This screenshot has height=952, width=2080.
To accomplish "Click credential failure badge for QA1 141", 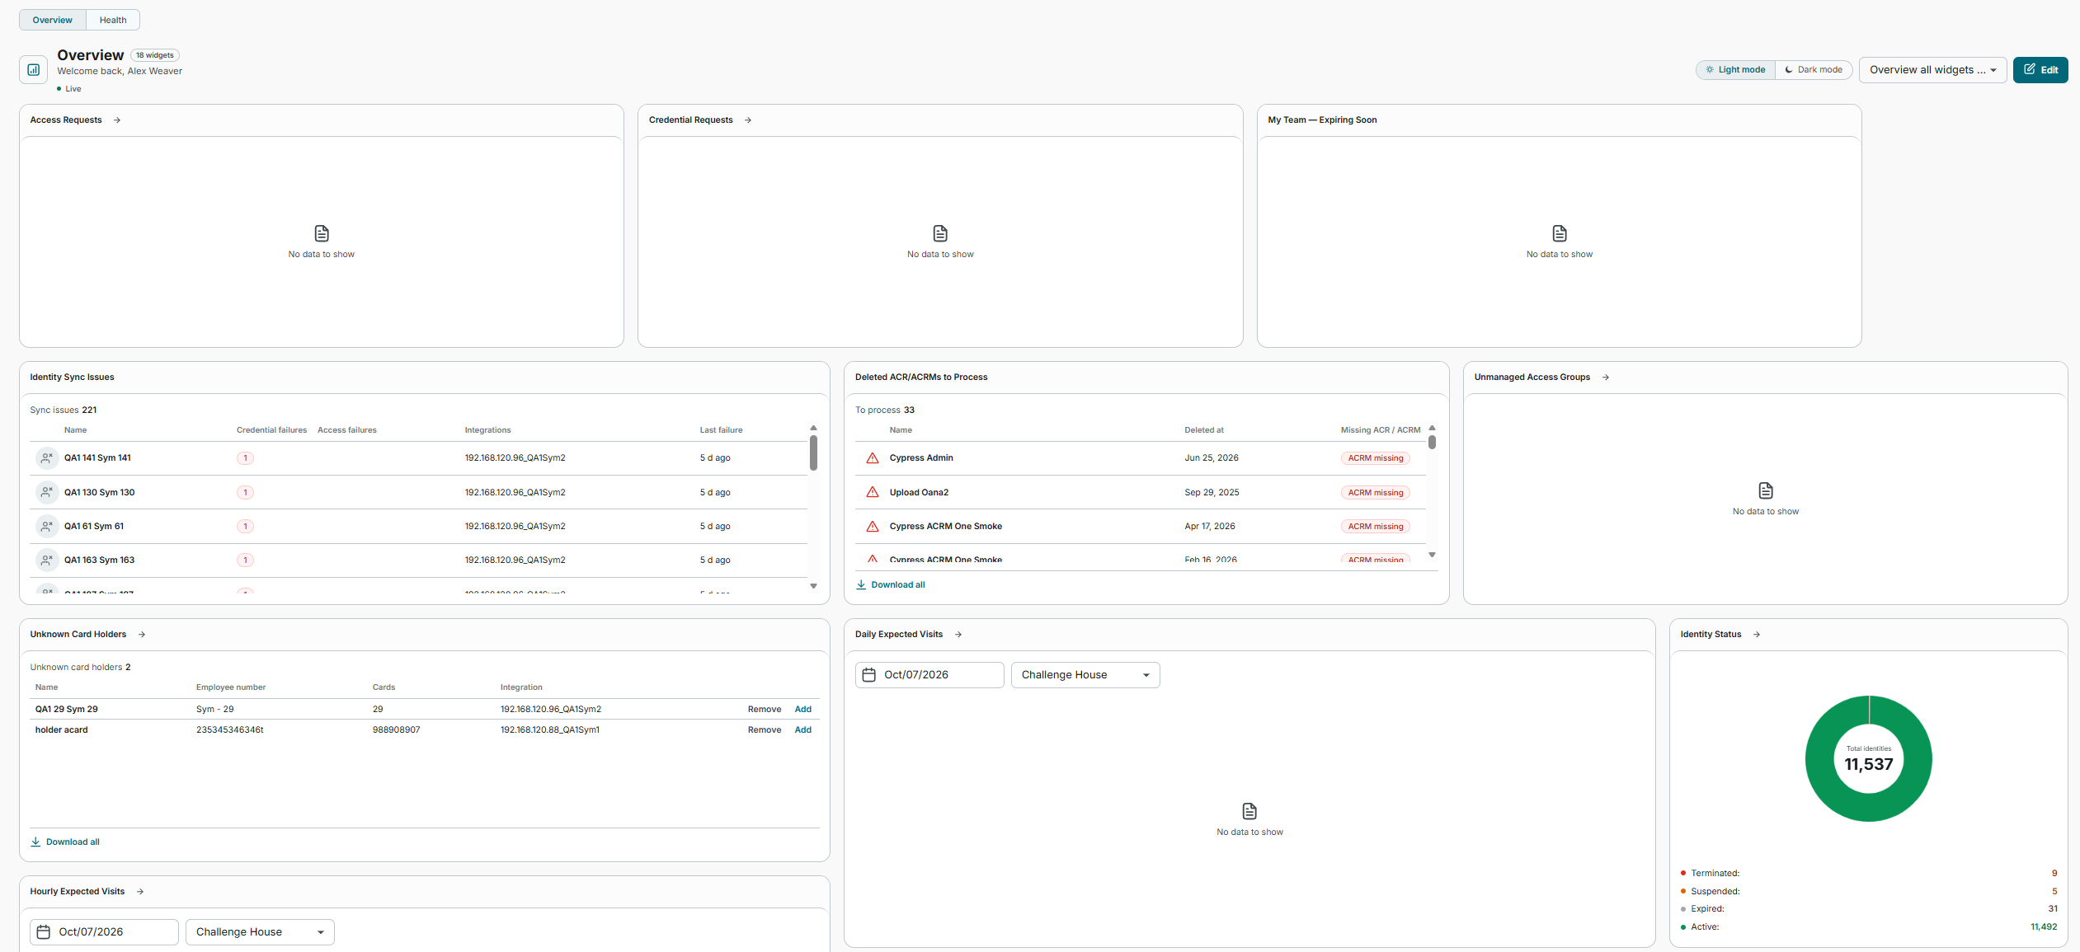I will pyautogui.click(x=245, y=458).
